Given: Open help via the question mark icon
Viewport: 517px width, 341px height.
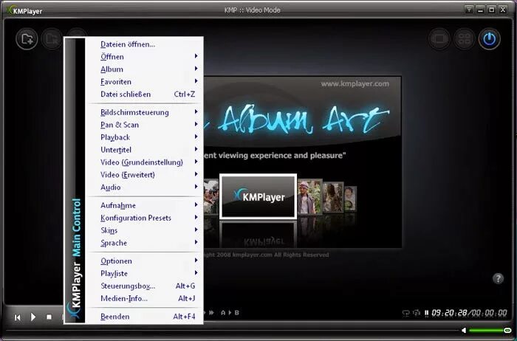Looking at the screenshot, I should click(498, 279).
